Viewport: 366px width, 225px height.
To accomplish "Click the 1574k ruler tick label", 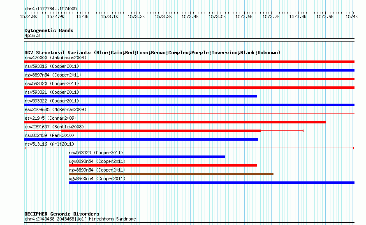I will pyautogui.click(x=352, y=16).
